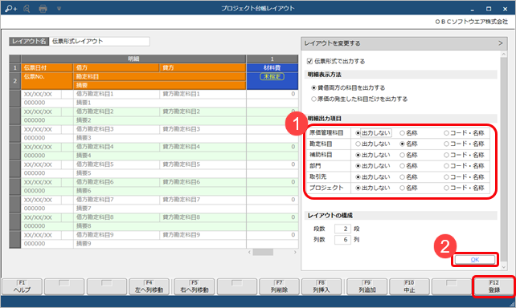Open the small dropdown arrow beside printer icon
The height and width of the screenshot is (308, 516).
tap(59, 9)
